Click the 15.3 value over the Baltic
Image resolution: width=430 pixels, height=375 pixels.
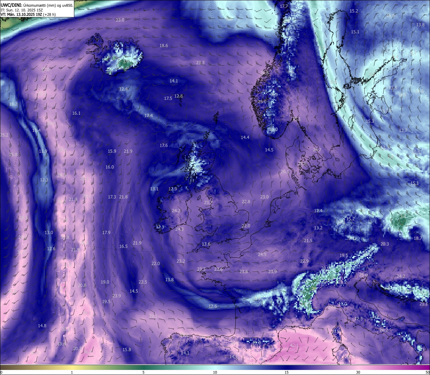pos(370,121)
